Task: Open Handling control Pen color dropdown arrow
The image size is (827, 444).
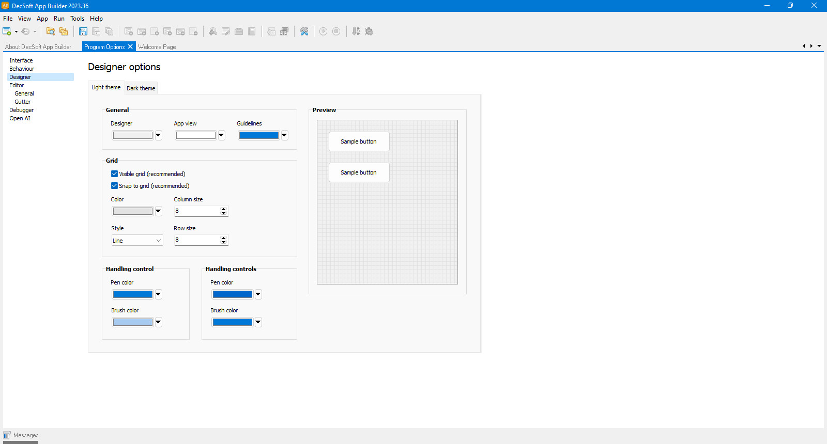Action: pos(159,294)
